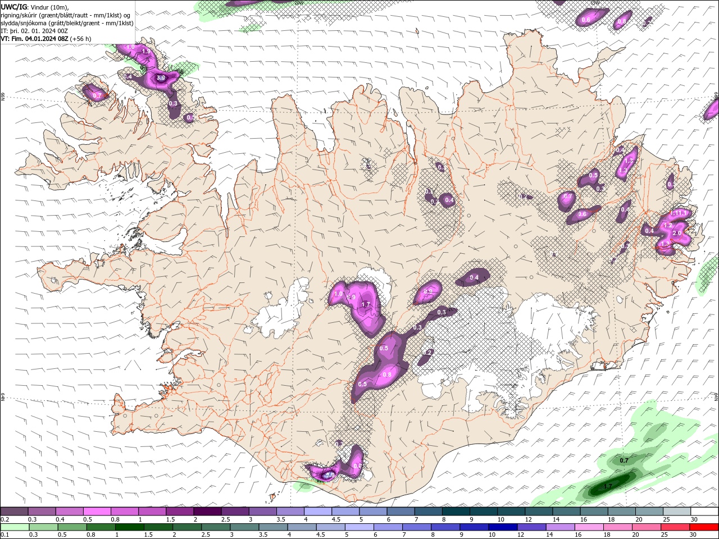
Task: Pick the pale lavender 4–4.5 snow swatch
Action: click(318, 511)
